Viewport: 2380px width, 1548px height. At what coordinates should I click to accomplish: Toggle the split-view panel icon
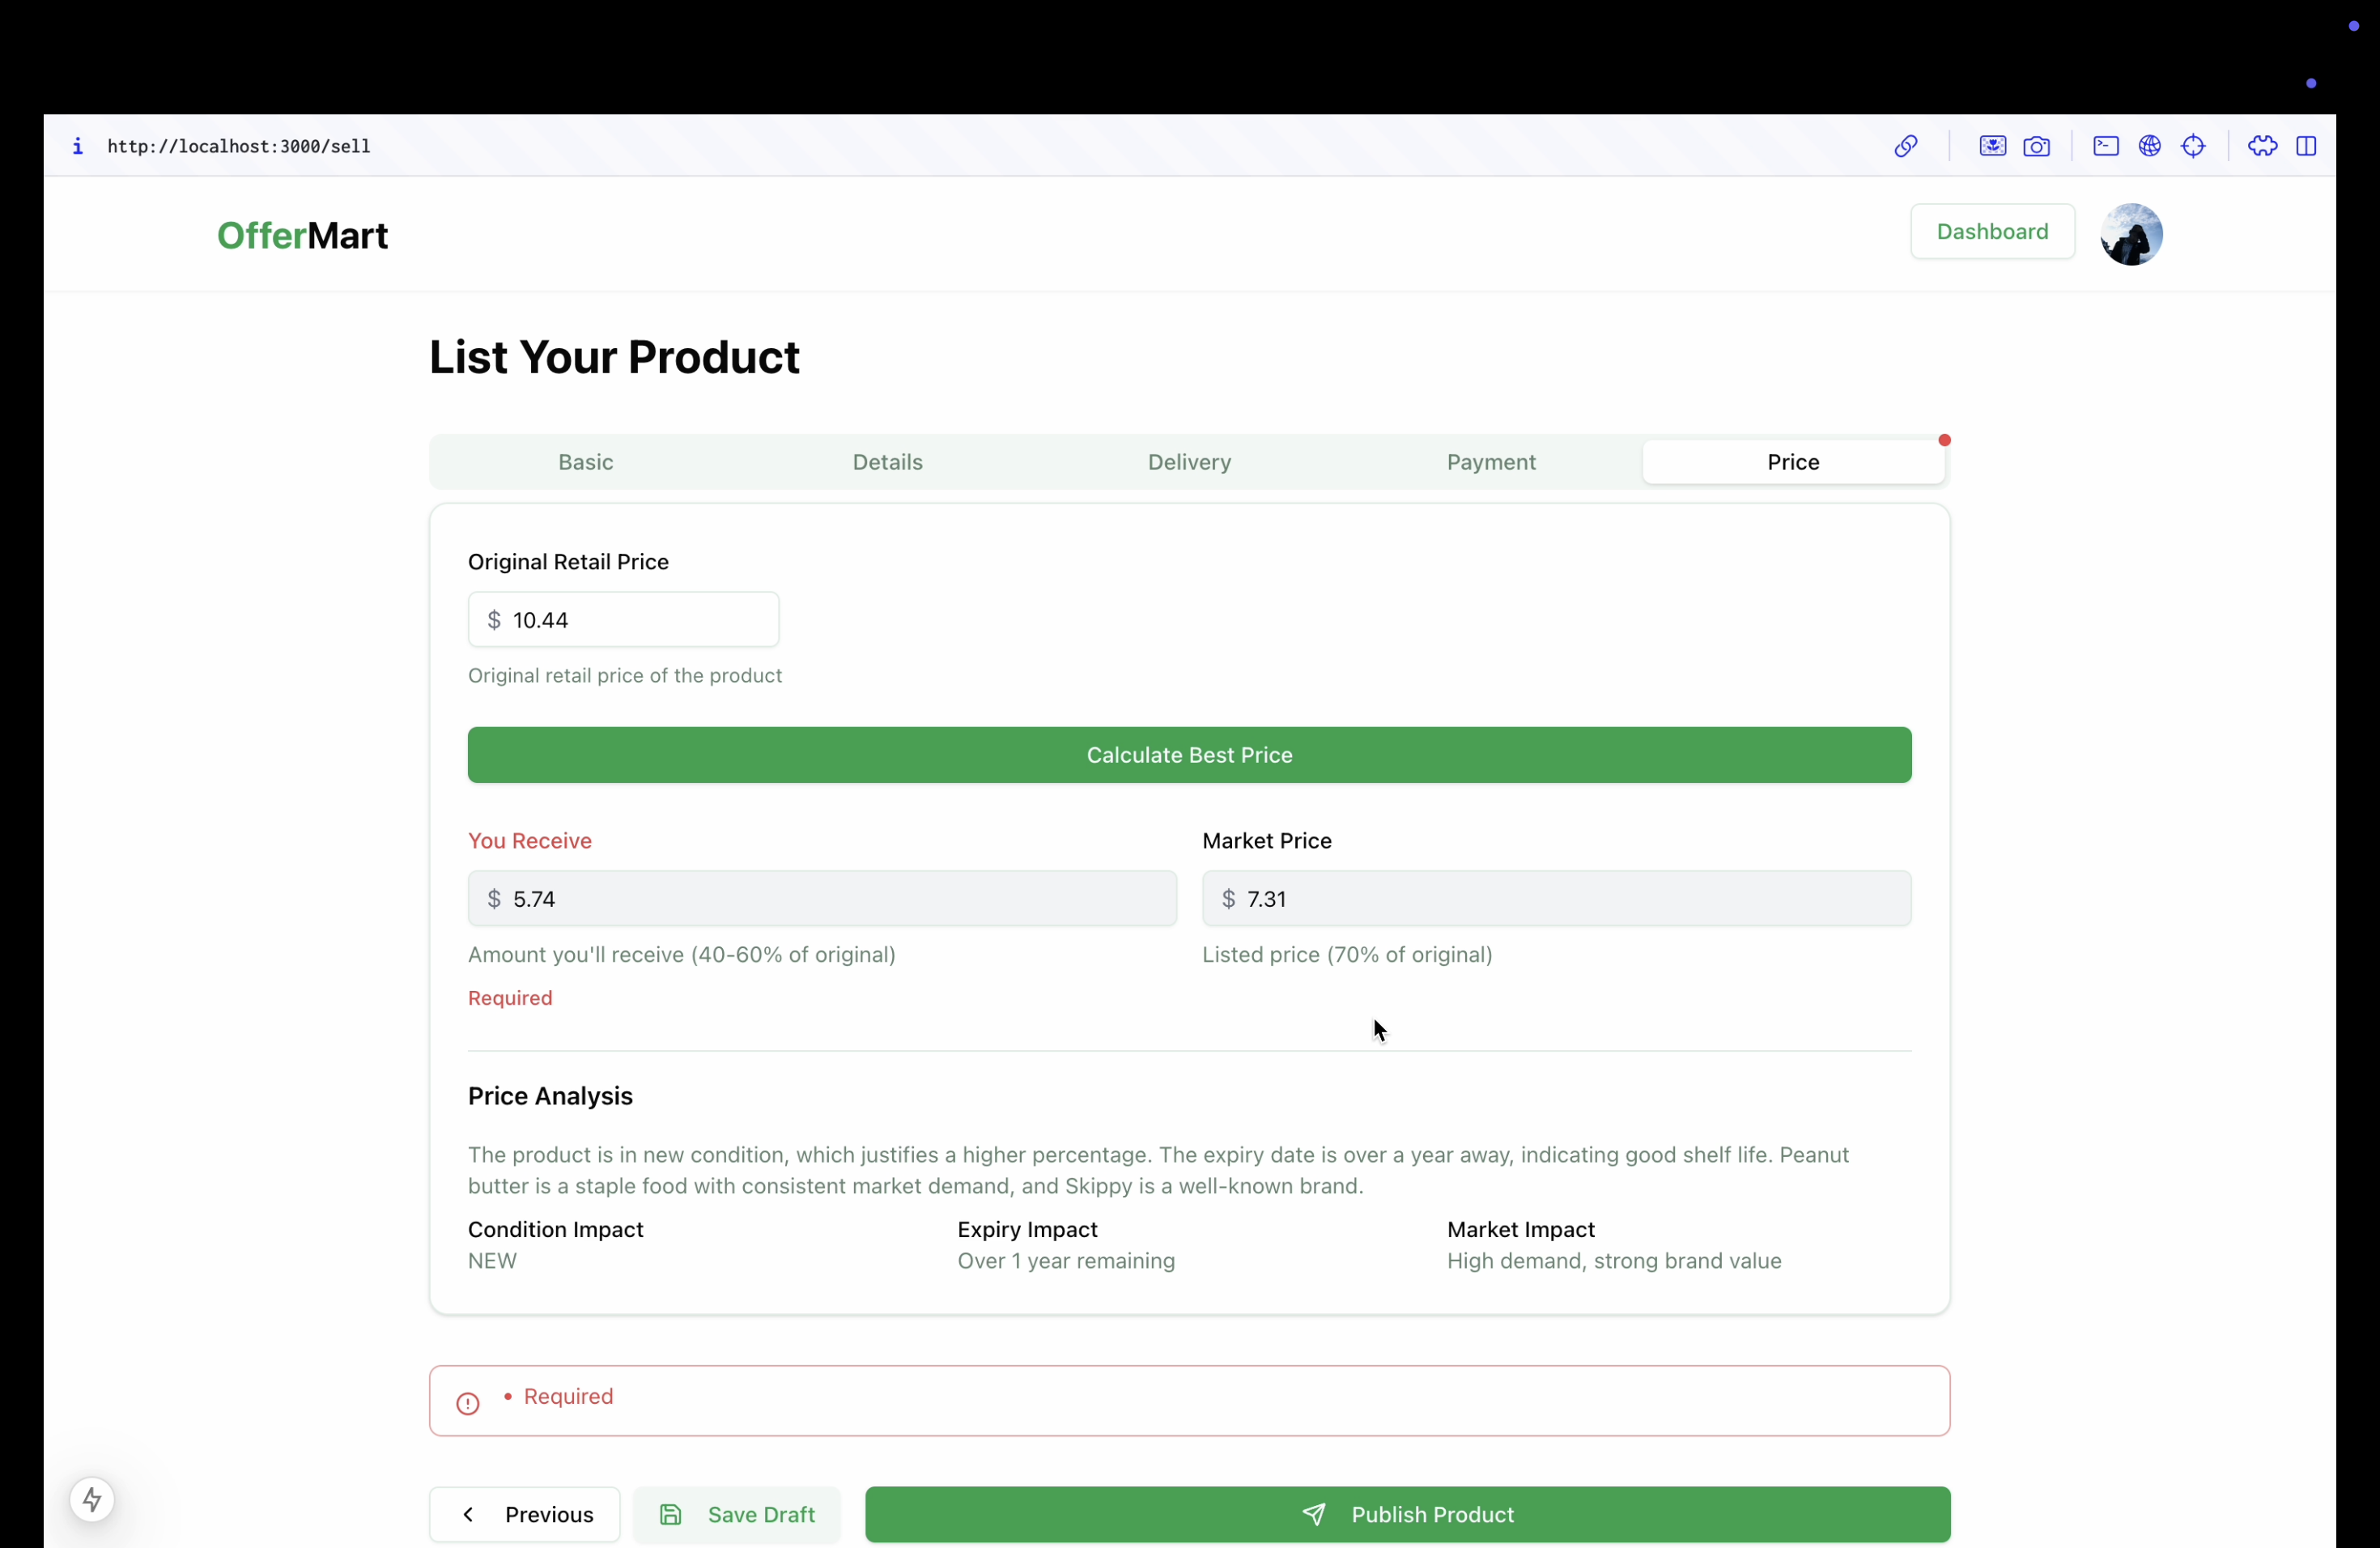point(2306,146)
